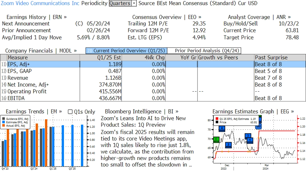The width and height of the screenshot is (306, 171).
Task: Select the blue marker 3 on estimates graph
Action: tap(248, 136)
